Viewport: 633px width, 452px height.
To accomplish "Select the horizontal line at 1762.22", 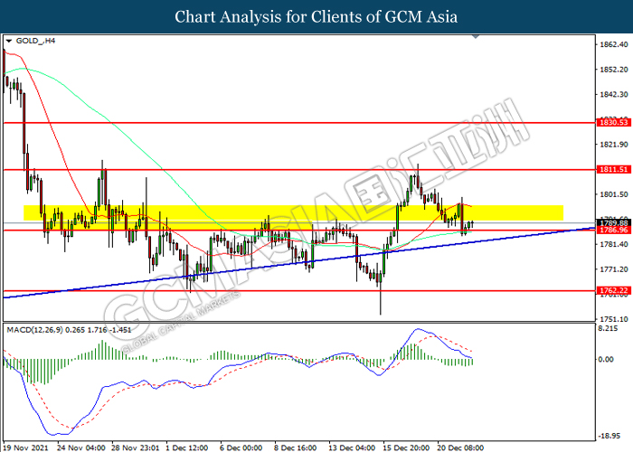I will pos(299,290).
